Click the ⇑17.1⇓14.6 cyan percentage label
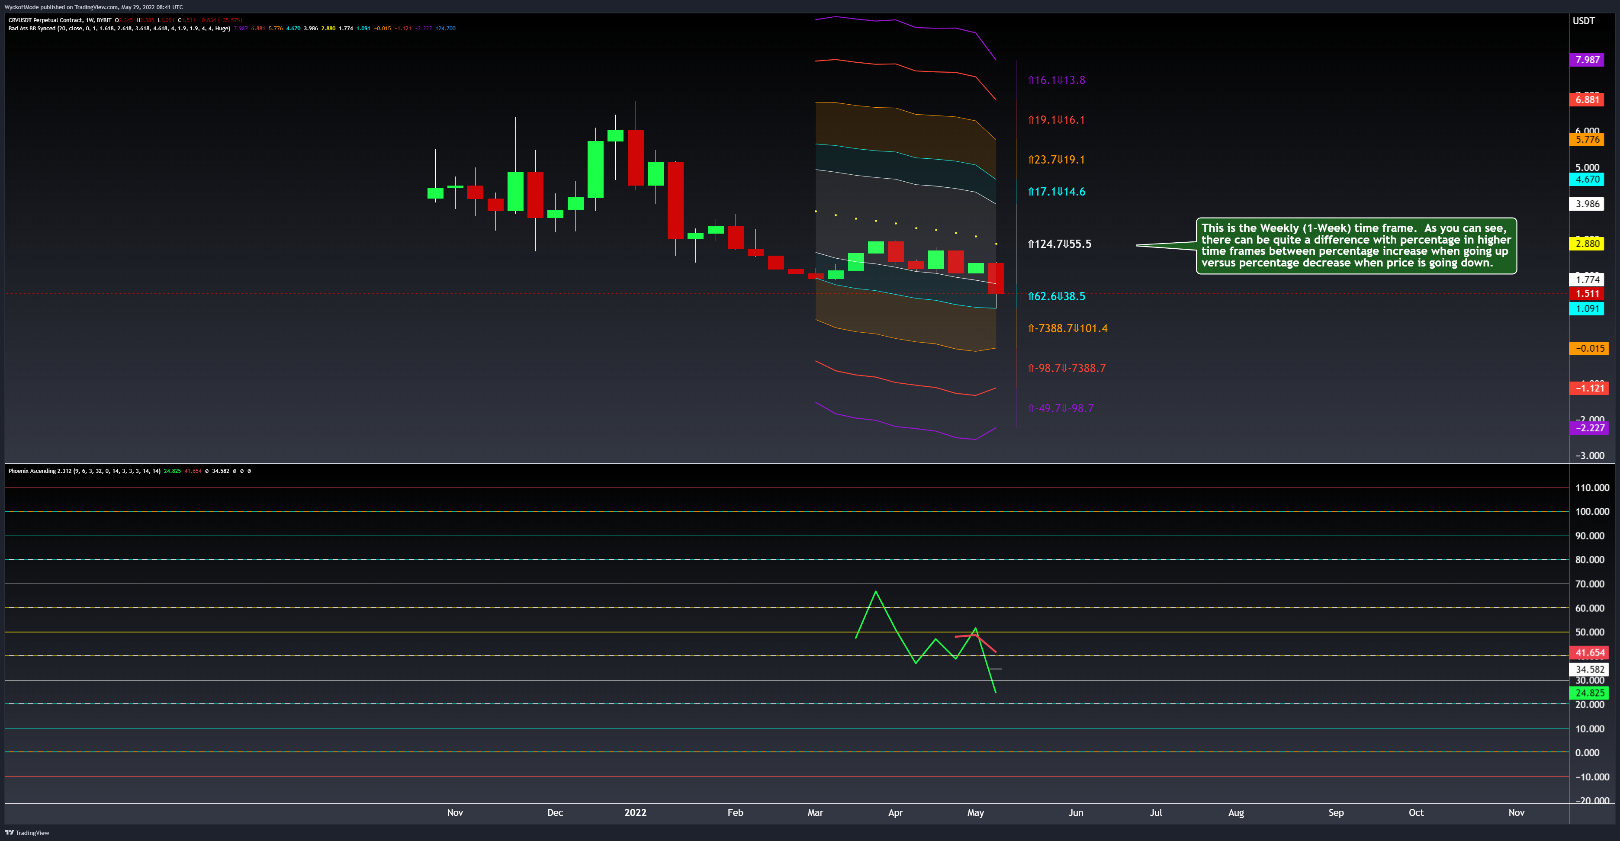1620x841 pixels. (1057, 192)
